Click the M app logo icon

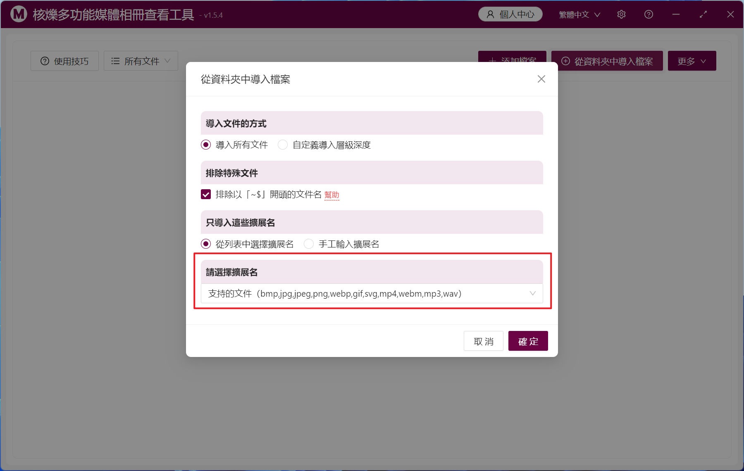pos(19,14)
